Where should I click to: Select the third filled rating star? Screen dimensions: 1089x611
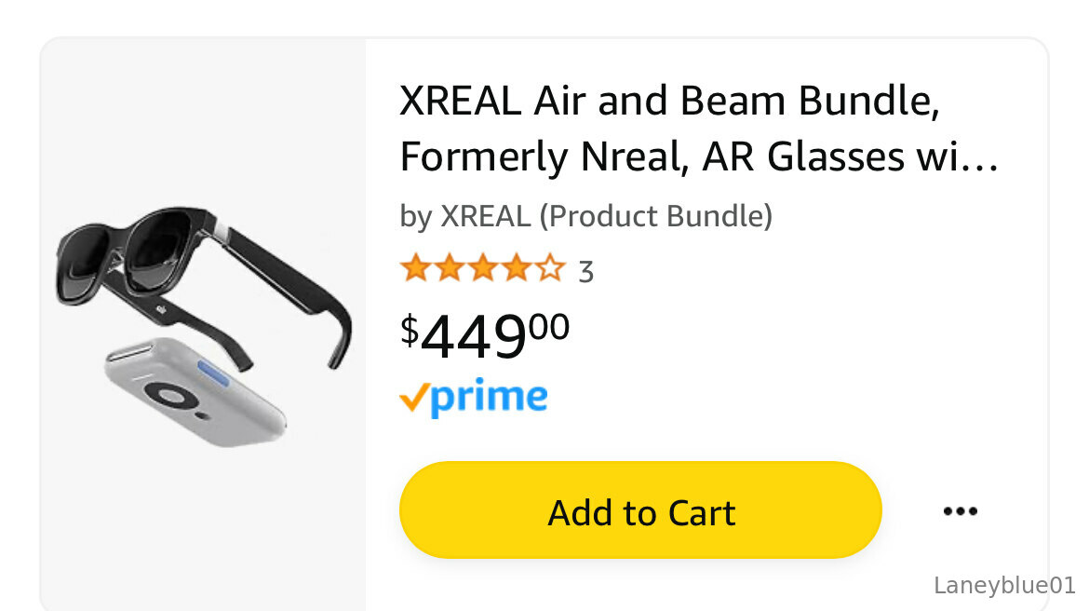(x=483, y=267)
